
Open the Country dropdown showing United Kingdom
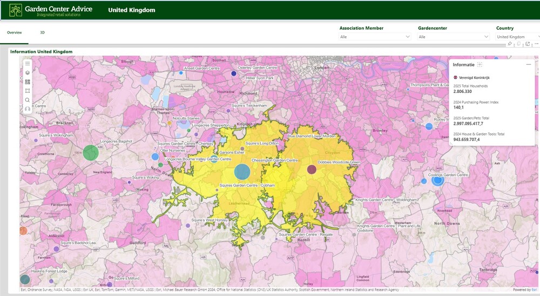point(518,37)
